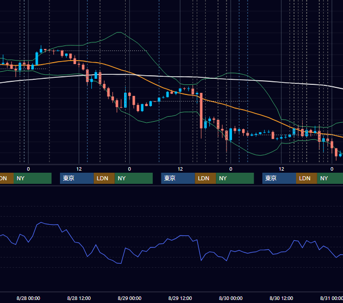Click the blue candle at 8/30 00:00
343x303 pixels.
231,134
